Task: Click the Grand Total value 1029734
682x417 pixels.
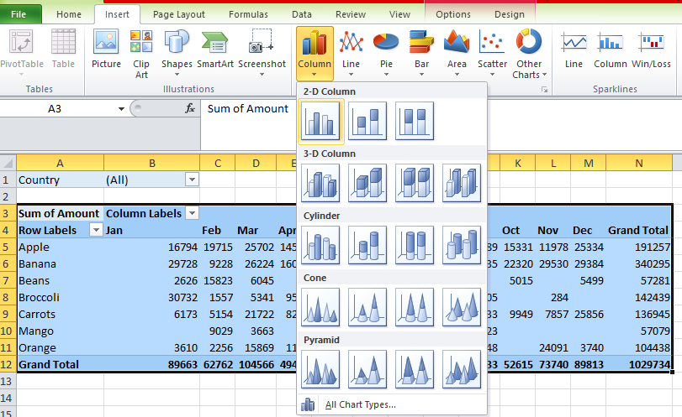Action: click(638, 364)
